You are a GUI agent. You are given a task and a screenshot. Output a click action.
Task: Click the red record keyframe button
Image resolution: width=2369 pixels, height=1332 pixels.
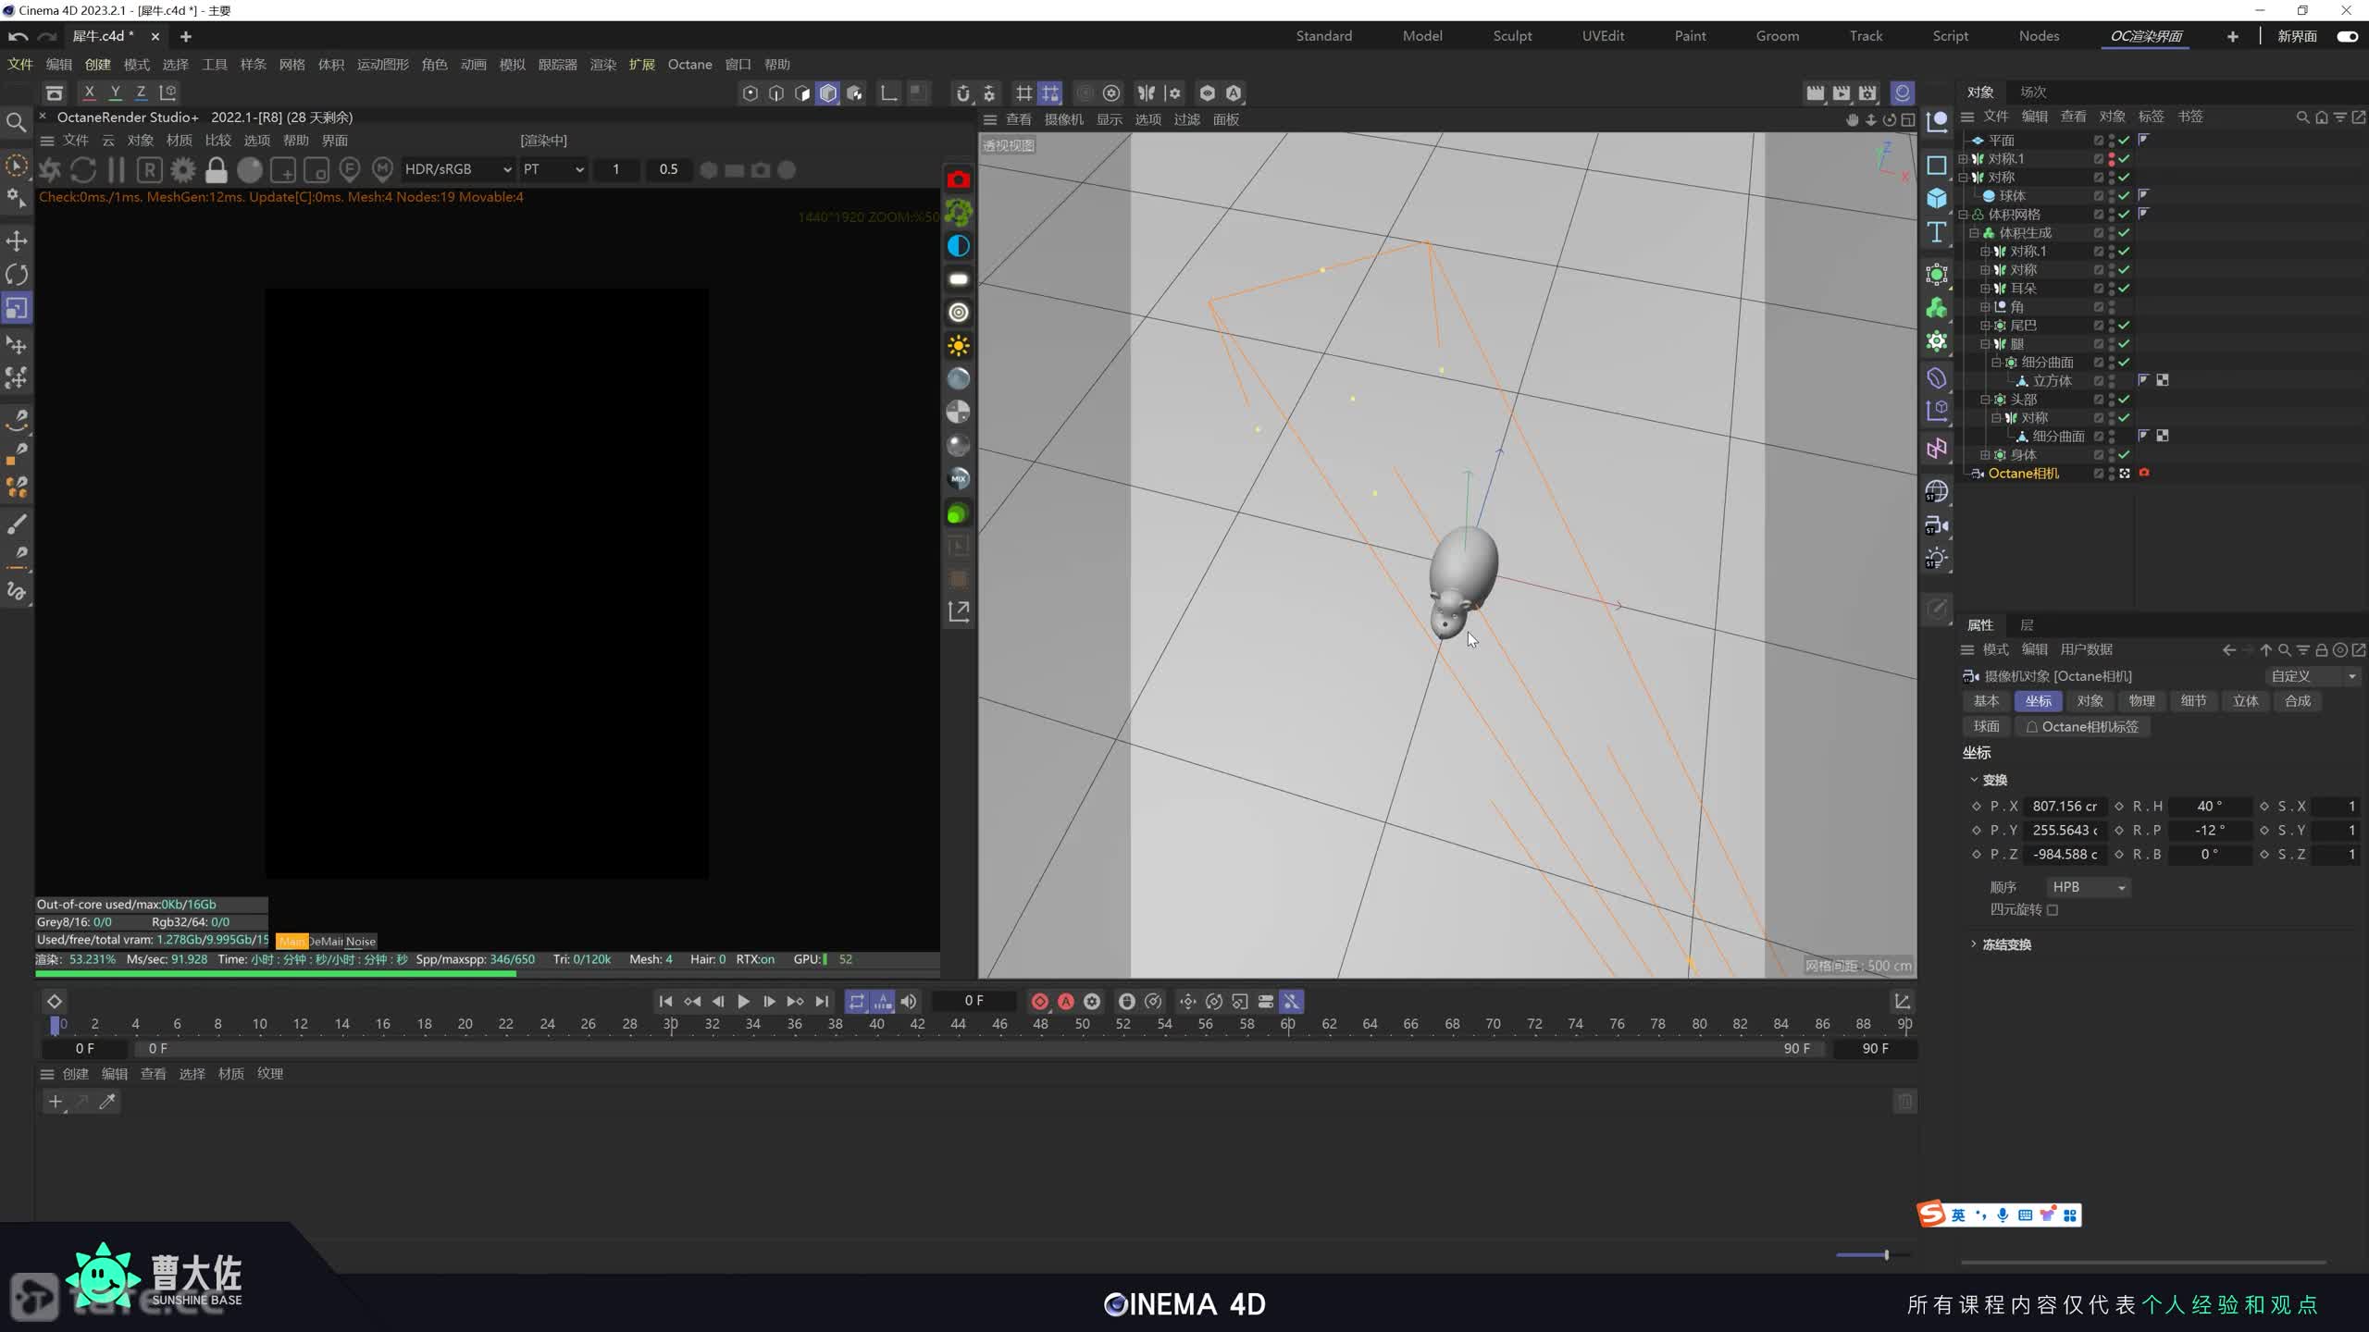tap(1039, 1002)
